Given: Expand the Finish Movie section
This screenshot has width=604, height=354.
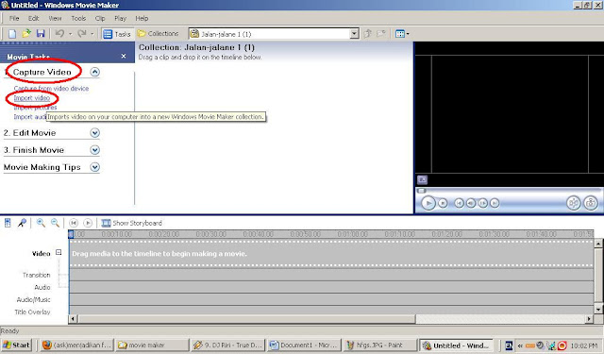Looking at the screenshot, I should [94, 150].
